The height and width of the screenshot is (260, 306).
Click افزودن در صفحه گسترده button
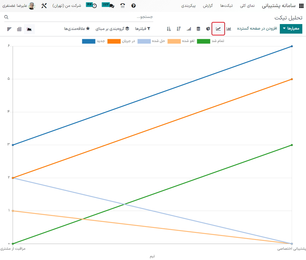coord(257,29)
